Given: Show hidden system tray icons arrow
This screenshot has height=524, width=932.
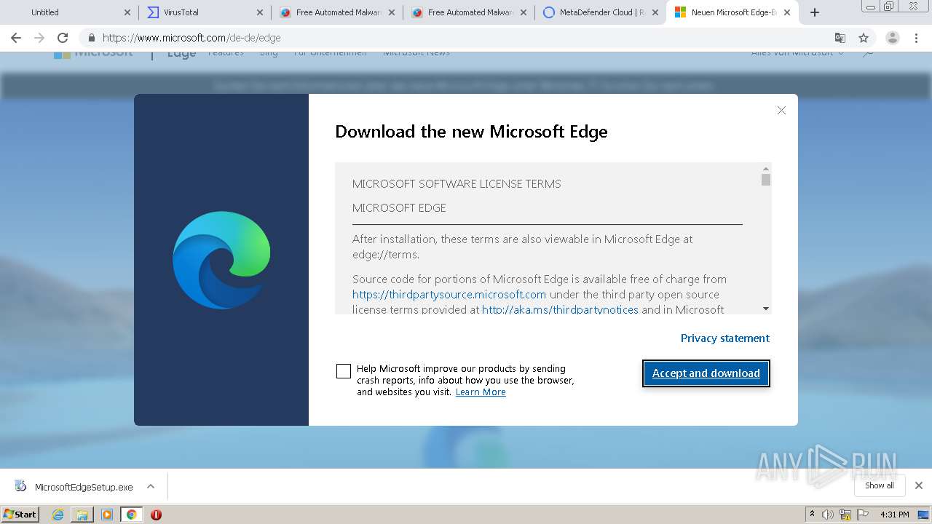Looking at the screenshot, I should (x=812, y=515).
